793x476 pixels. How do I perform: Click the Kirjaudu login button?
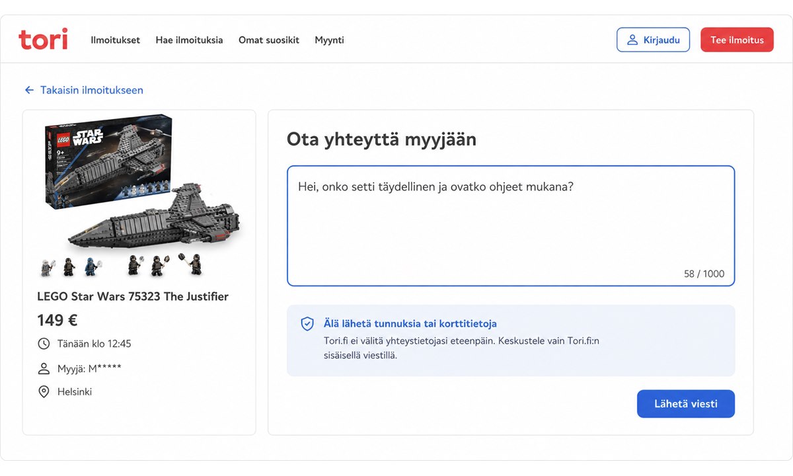pos(653,40)
